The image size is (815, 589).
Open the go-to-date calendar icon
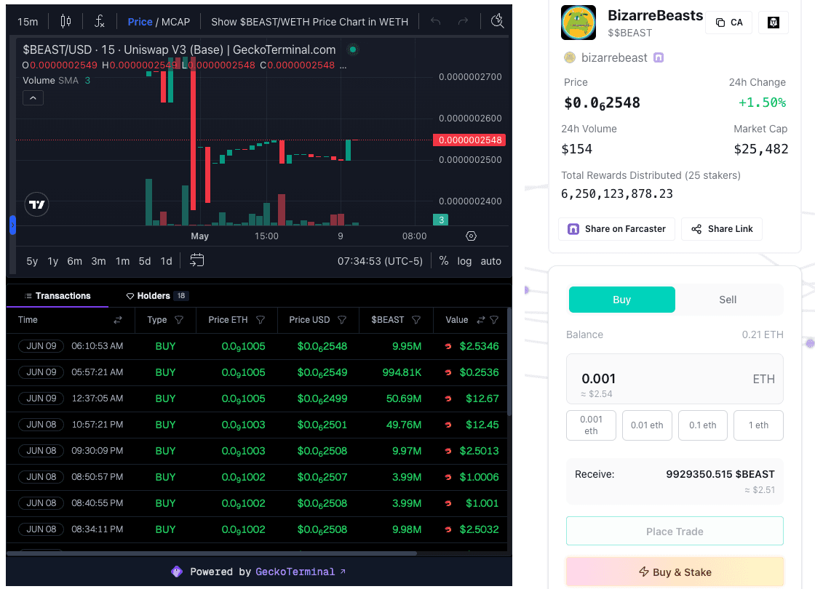click(197, 260)
